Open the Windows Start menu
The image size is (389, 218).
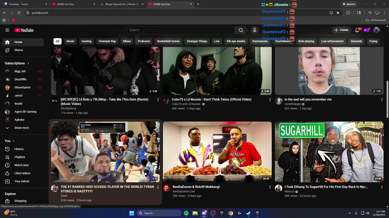click(x=132, y=213)
